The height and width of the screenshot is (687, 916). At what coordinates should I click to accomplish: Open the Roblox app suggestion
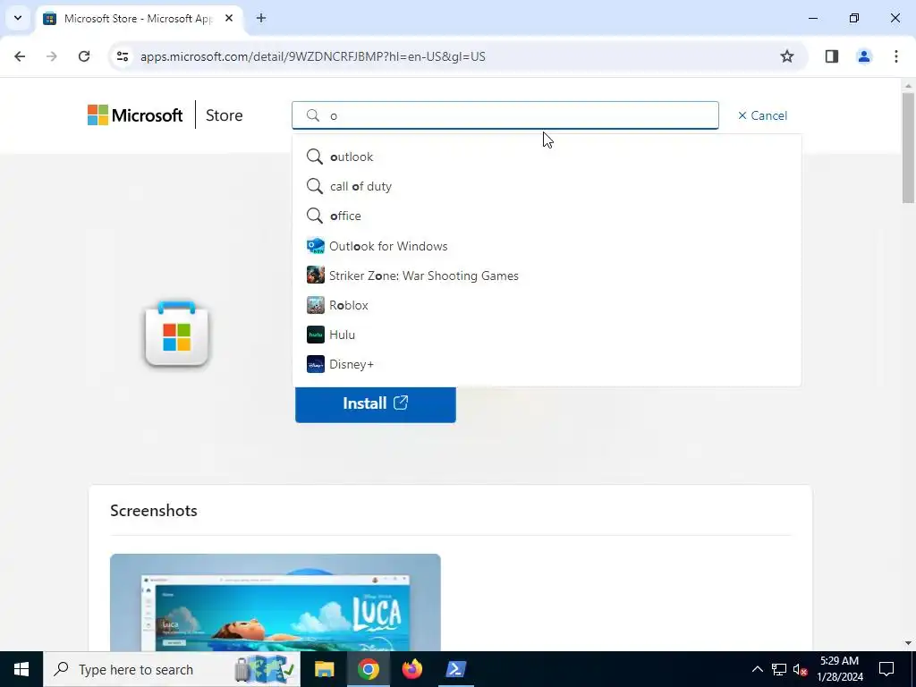[547, 305]
